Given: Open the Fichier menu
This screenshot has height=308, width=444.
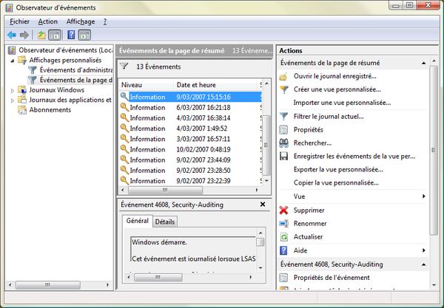Looking at the screenshot, I should [20, 21].
